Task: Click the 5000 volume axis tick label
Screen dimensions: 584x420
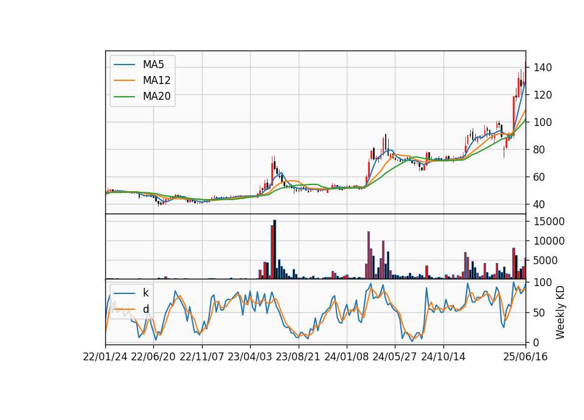Action: [546, 261]
